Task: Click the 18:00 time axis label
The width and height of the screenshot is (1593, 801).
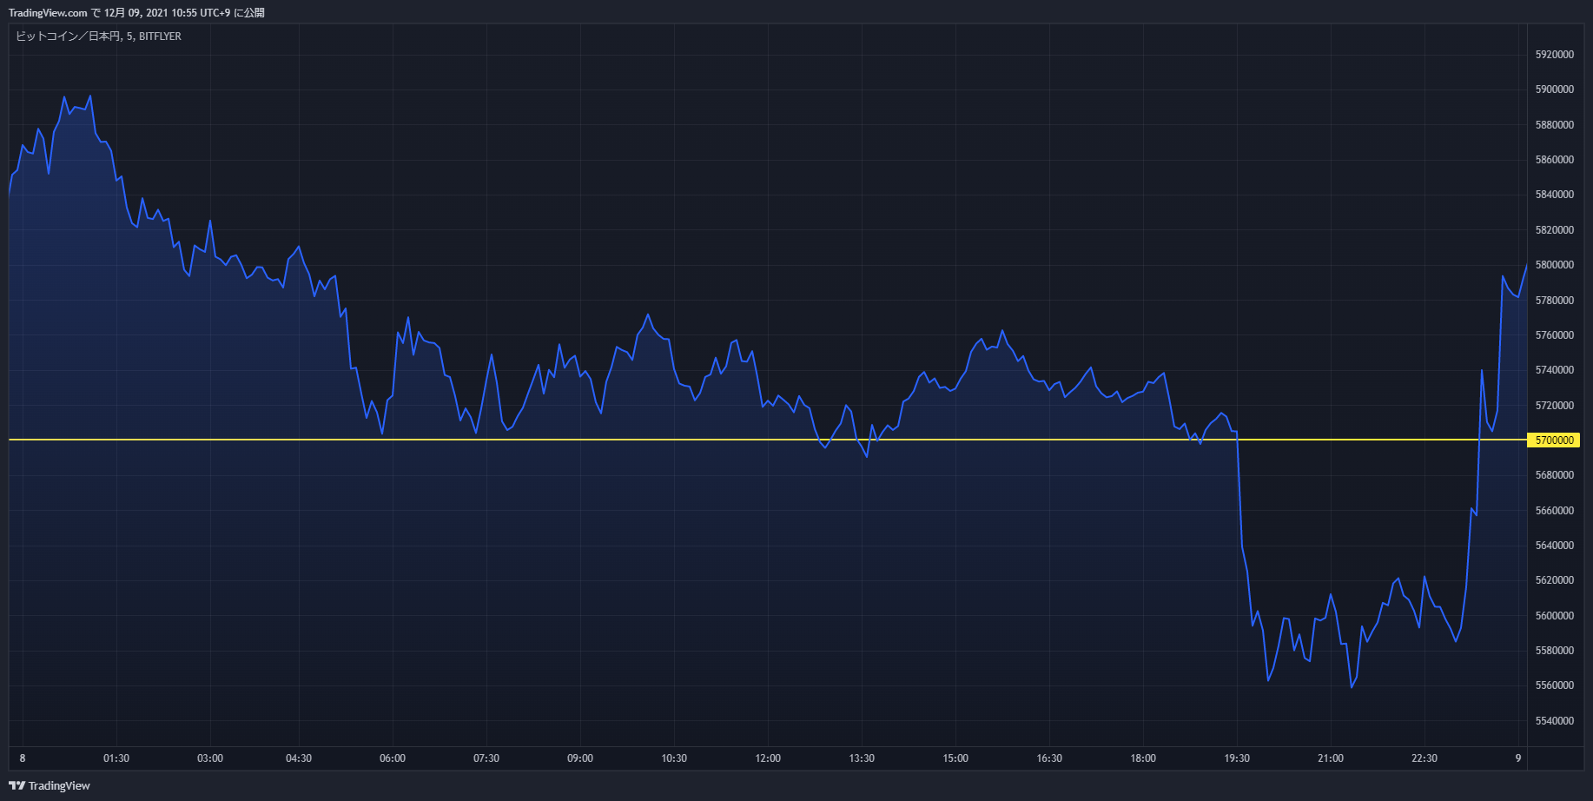Action: click(x=1143, y=758)
